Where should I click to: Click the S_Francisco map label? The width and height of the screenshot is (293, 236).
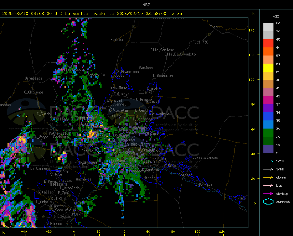(128, 72)
